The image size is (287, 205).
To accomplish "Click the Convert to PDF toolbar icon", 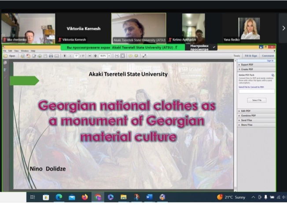I will coord(28,56).
